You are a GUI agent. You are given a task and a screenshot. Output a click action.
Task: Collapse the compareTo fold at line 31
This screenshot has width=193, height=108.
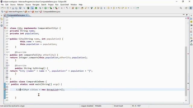(x=9, y=52)
